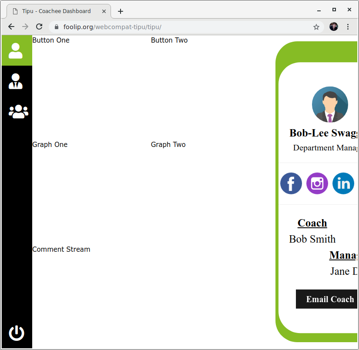The height and width of the screenshot is (350, 359).
Task: Click the Chrome profile avatar near the address bar
Action: click(333, 27)
